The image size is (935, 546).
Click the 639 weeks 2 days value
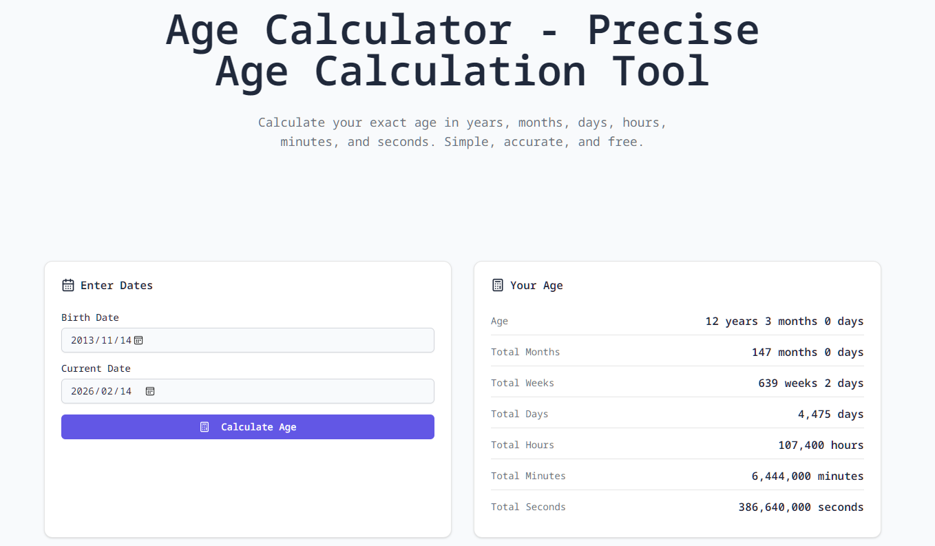click(810, 384)
